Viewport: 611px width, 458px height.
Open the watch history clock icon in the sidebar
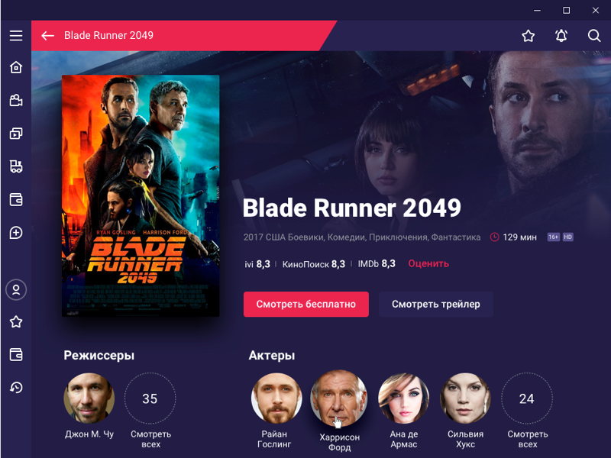point(16,388)
